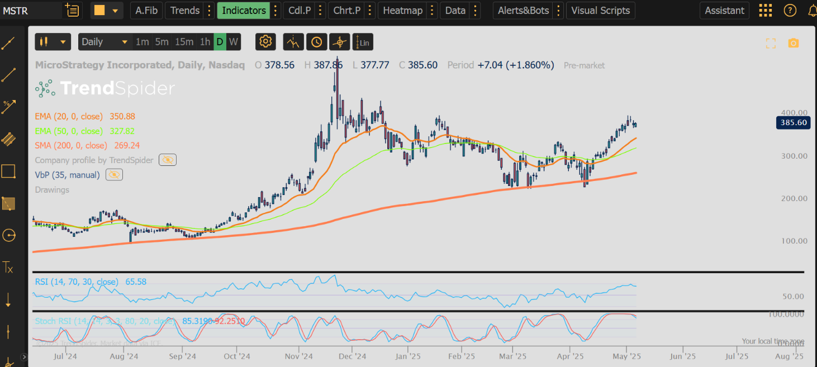Select the trendline drawing tool in sidebar
817x367 pixels.
(x=8, y=43)
